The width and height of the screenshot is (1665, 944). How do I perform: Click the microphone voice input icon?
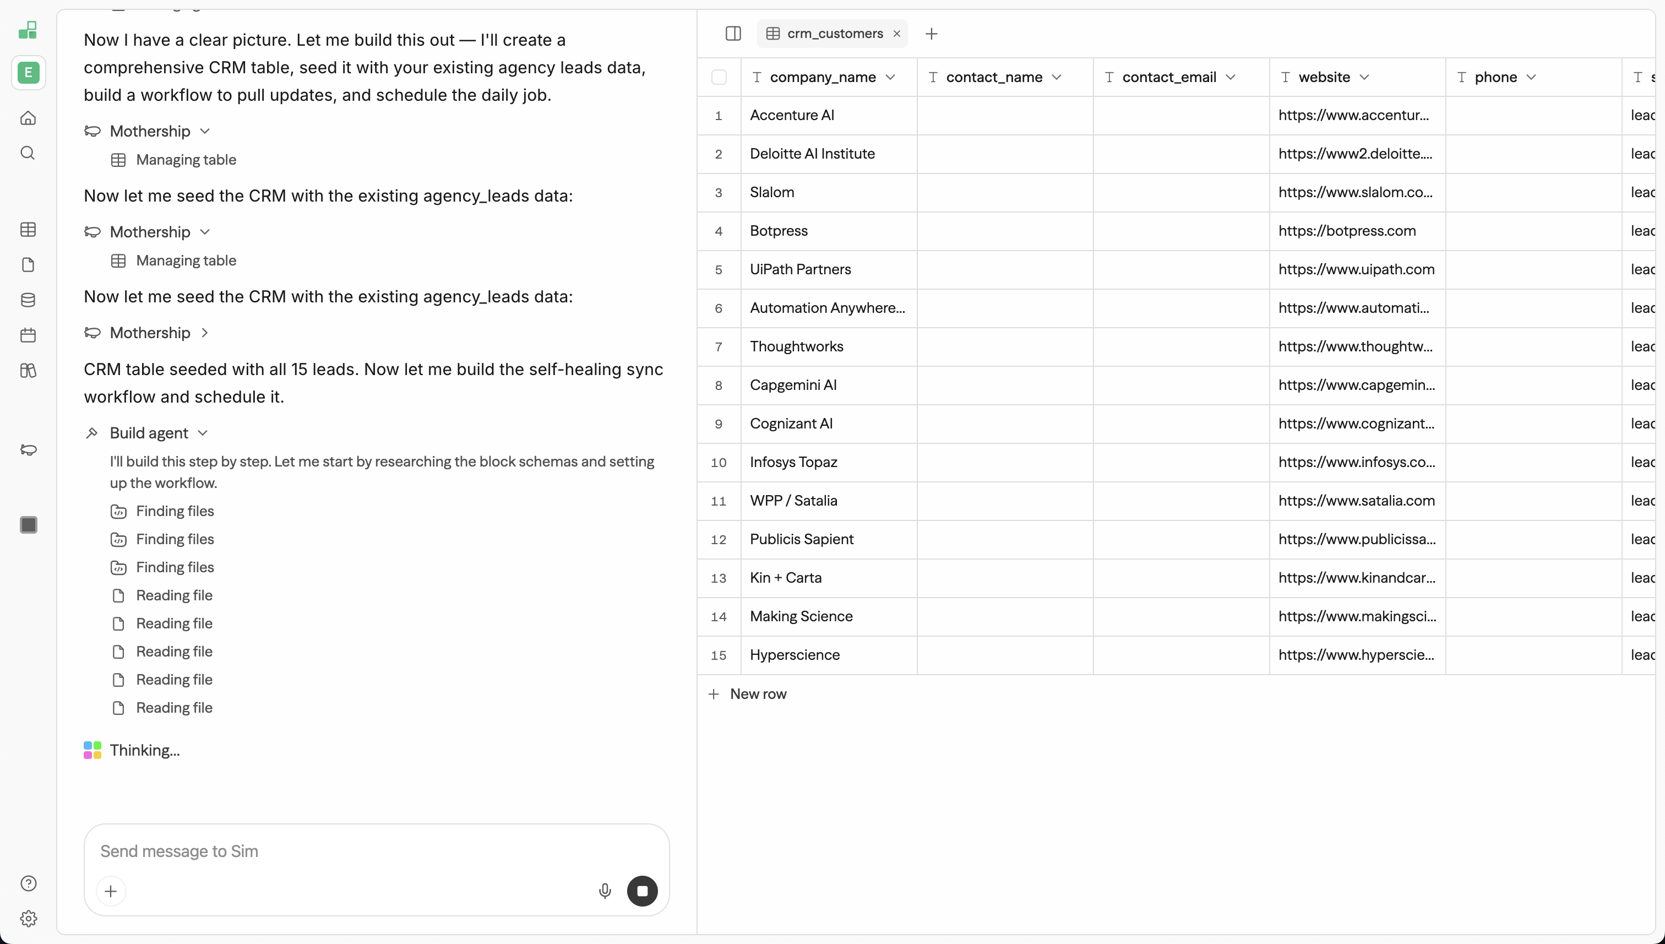pos(605,891)
